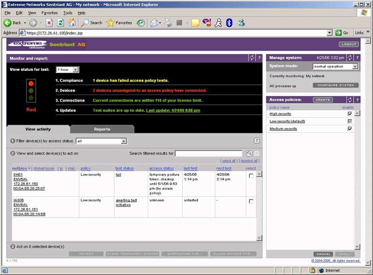Select the DH01 device checkbox
Screen dimensions: 373x275
coord(251,176)
